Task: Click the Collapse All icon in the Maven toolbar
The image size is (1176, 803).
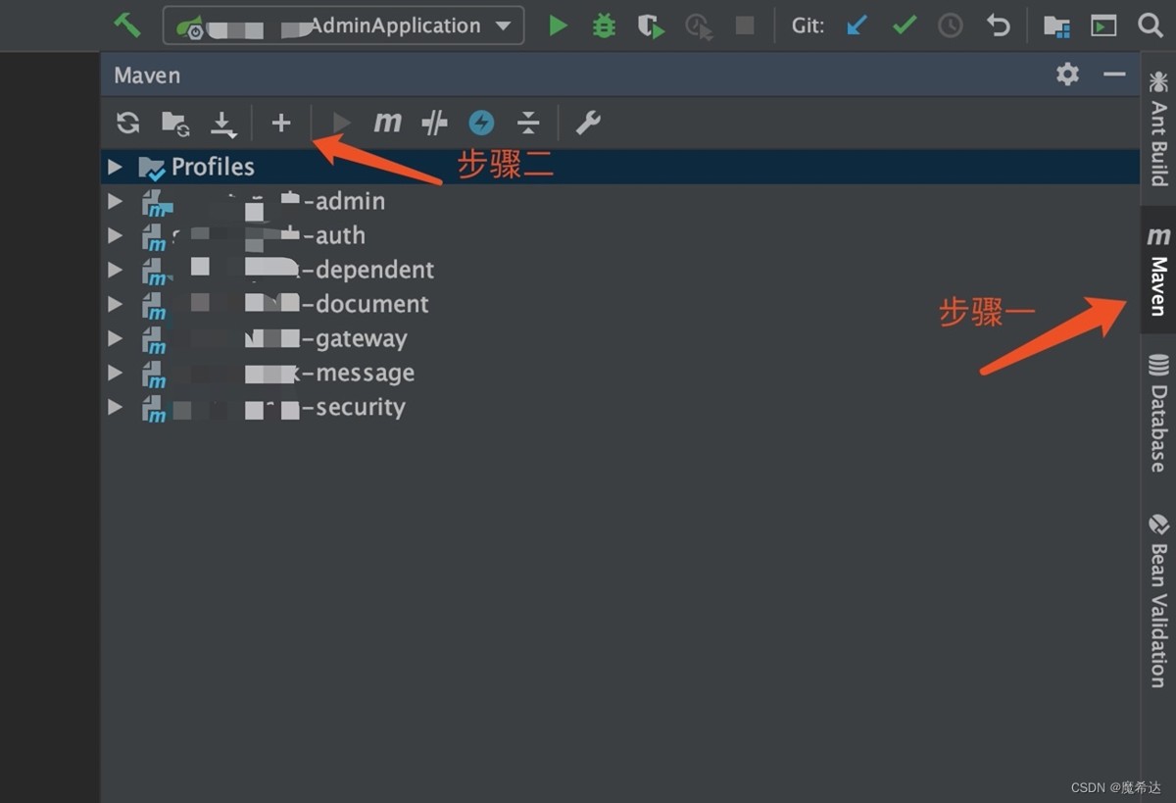Action: pyautogui.click(x=528, y=123)
